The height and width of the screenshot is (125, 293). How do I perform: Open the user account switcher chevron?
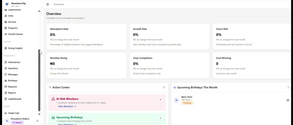[37, 121]
